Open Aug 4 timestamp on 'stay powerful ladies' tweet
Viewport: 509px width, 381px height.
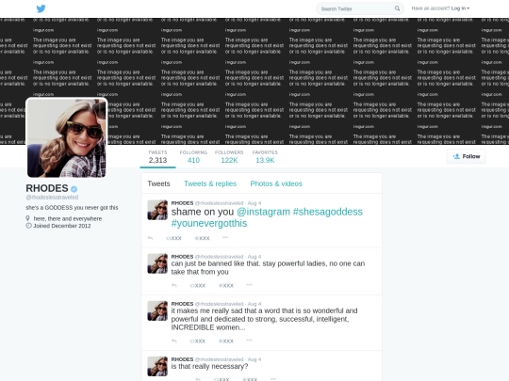click(x=254, y=257)
